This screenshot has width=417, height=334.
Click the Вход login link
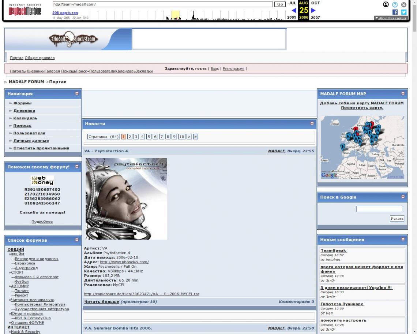pos(215,68)
